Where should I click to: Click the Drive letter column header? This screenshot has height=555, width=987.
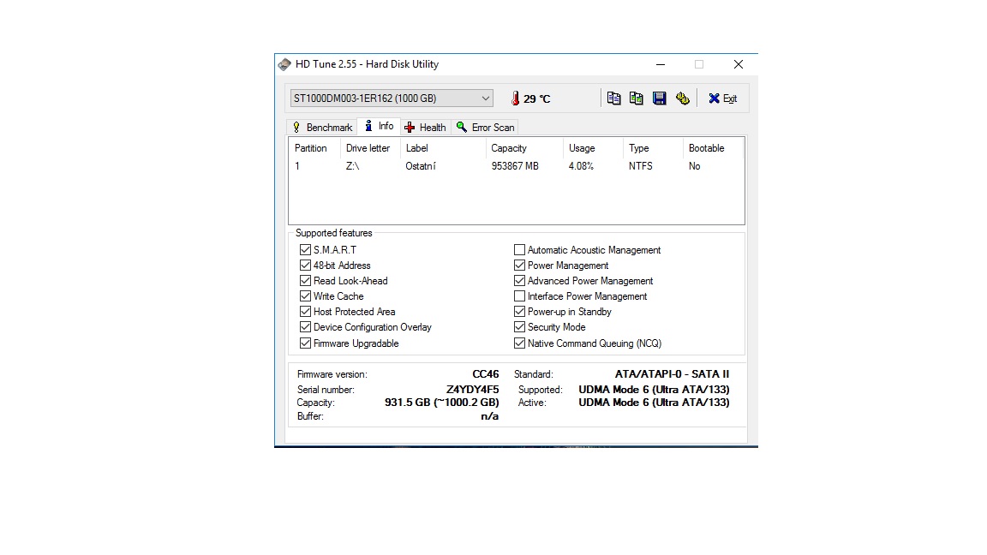[x=370, y=148]
